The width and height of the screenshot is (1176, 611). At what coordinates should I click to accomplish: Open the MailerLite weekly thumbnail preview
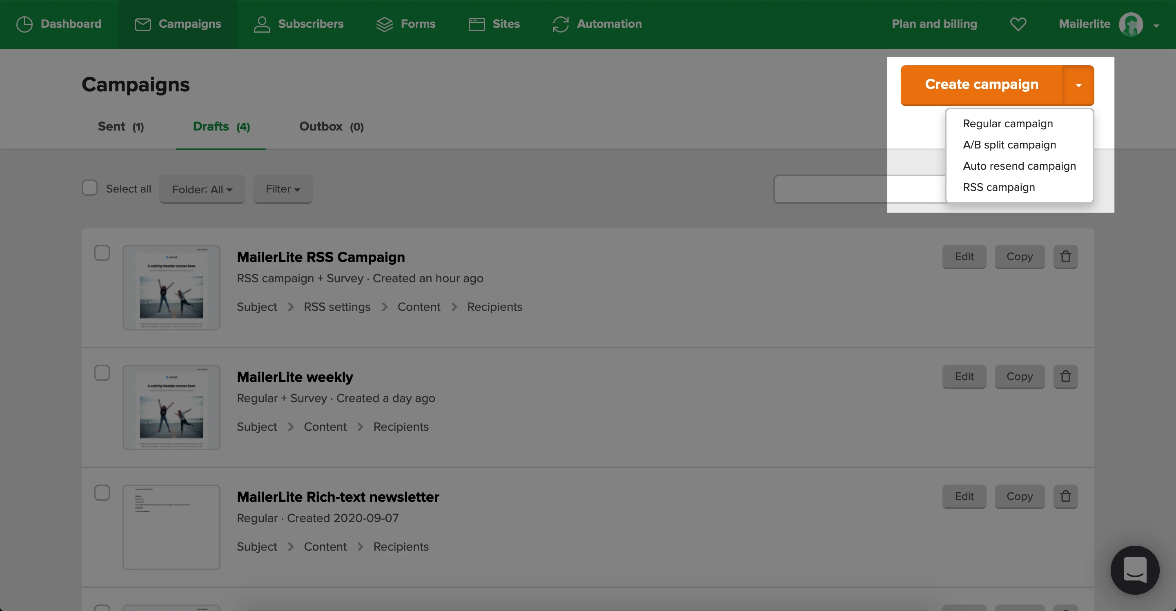171,407
